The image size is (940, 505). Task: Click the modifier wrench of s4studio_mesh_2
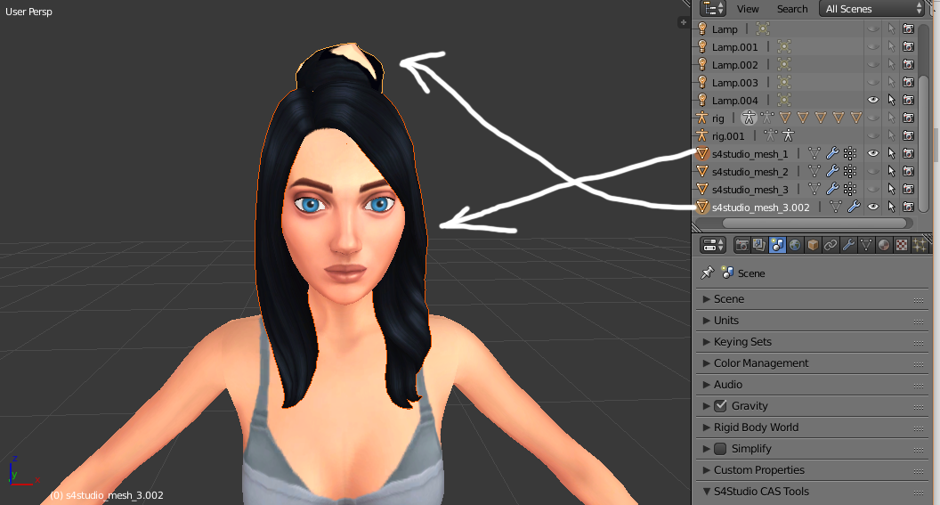click(832, 172)
